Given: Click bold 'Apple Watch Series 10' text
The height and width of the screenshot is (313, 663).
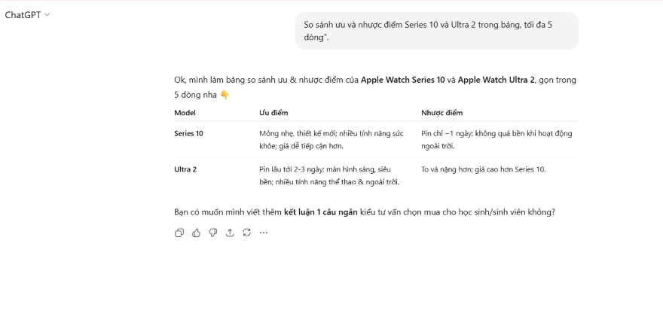Looking at the screenshot, I should click(402, 80).
